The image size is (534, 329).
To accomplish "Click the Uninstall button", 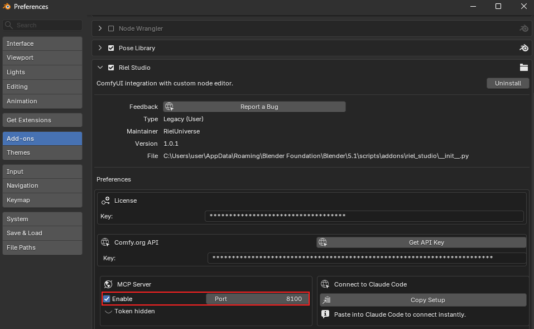I will (x=508, y=83).
